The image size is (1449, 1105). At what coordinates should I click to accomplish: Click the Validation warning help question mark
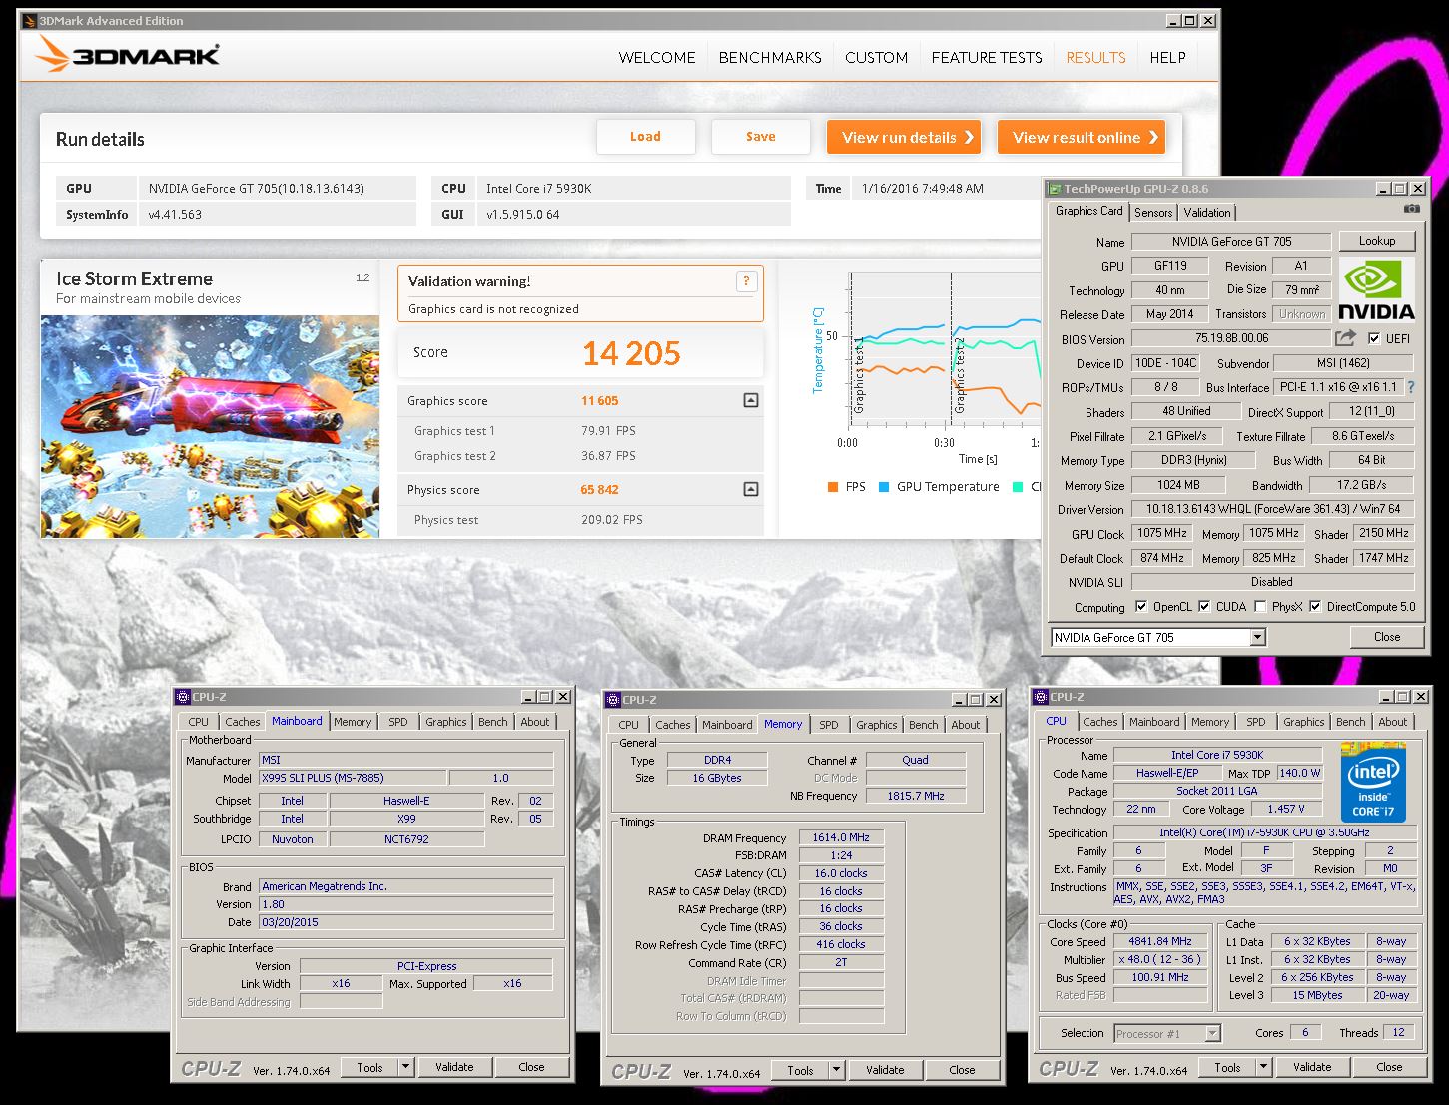click(746, 281)
